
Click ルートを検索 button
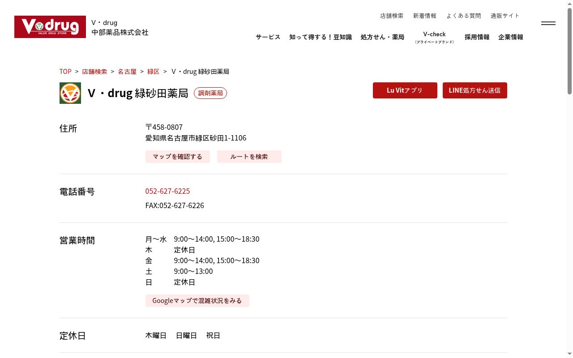pyautogui.click(x=249, y=157)
